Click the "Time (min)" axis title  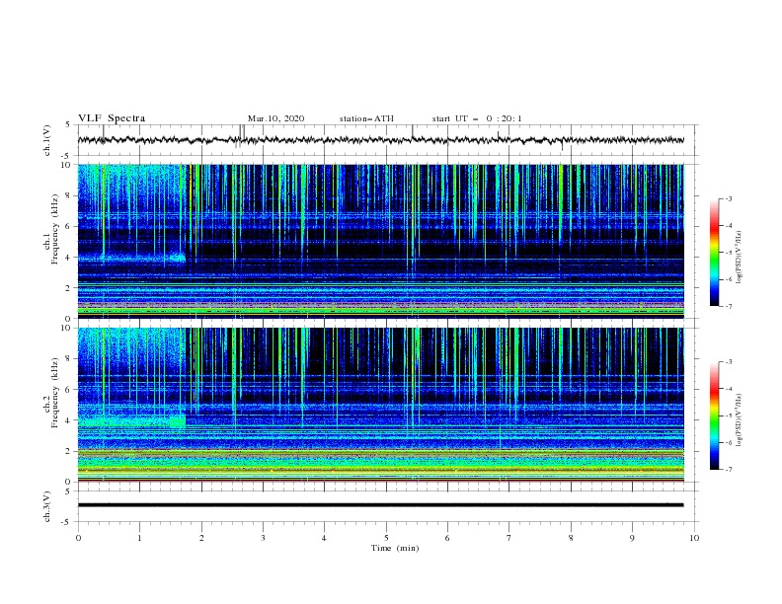point(395,548)
